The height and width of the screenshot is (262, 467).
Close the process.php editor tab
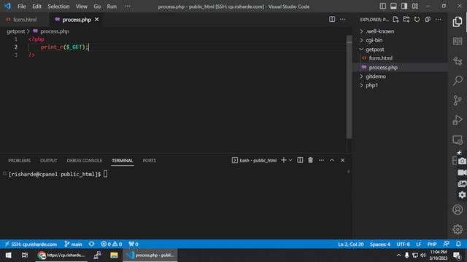[97, 20]
